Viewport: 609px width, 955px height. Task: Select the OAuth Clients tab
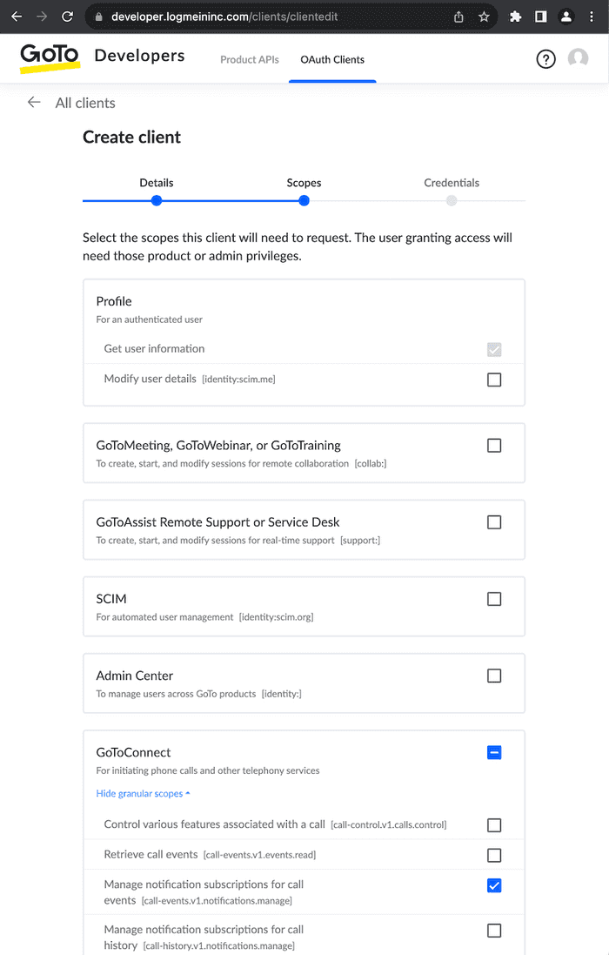click(332, 59)
